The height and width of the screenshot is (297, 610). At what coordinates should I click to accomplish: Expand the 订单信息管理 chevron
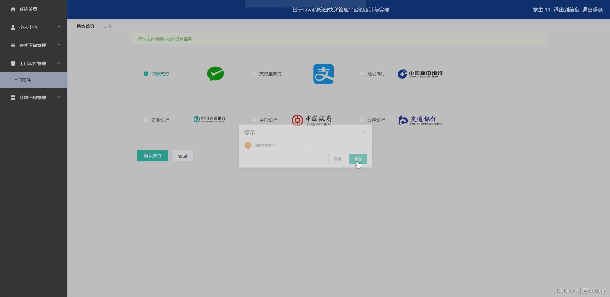pyautogui.click(x=59, y=97)
